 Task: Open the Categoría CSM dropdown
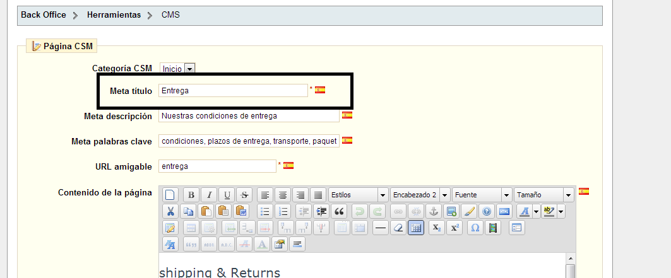189,69
